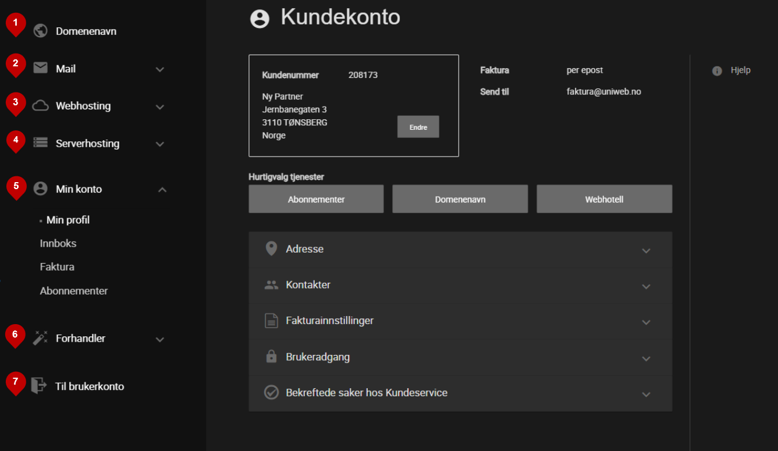Image resolution: width=778 pixels, height=451 pixels.
Task: Click the padlock icon in Brukeradgang row
Action: [271, 357]
